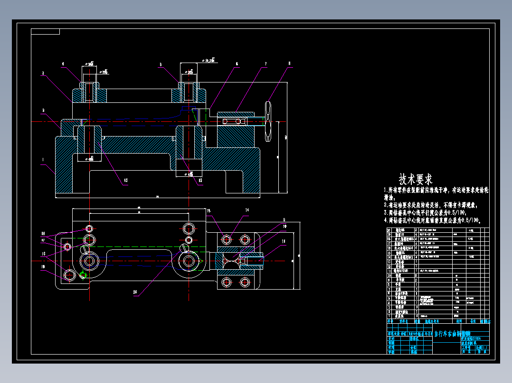This screenshot has width=512, height=383.
Task: Click part callout number 5 in the front view
Action: [161, 64]
